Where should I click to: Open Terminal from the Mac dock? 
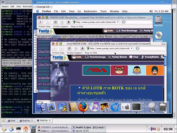click(136, 107)
